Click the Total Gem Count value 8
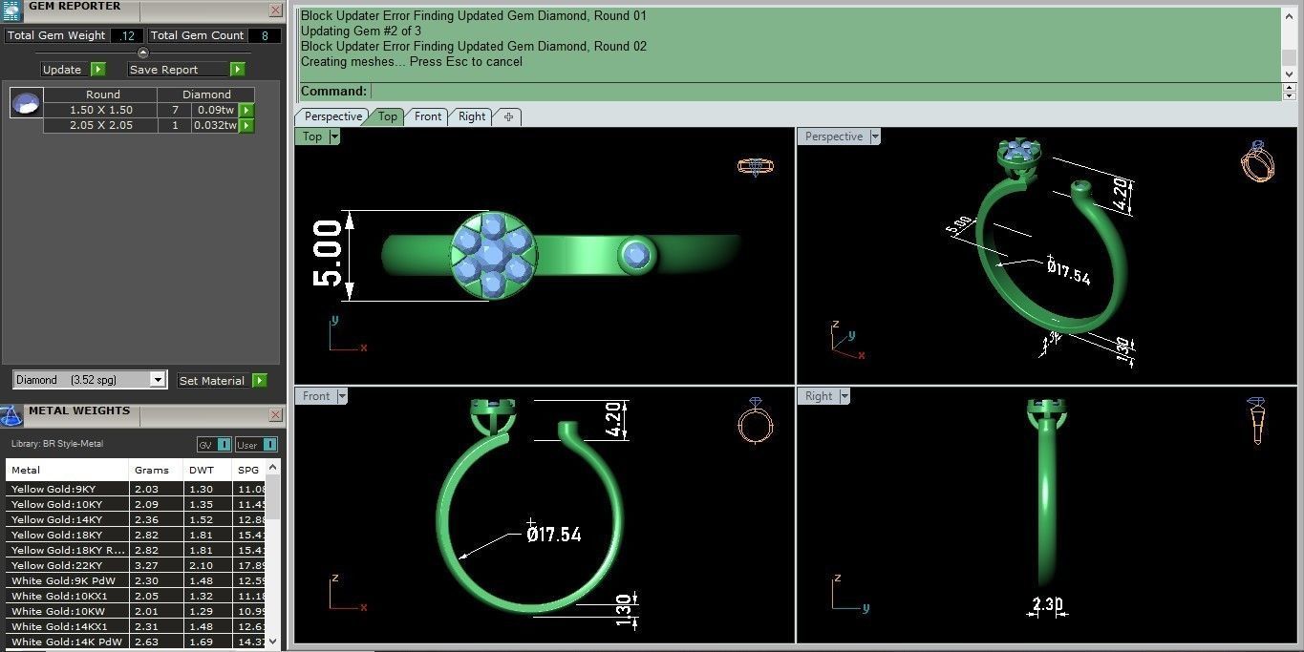The image size is (1304, 652). (x=265, y=35)
